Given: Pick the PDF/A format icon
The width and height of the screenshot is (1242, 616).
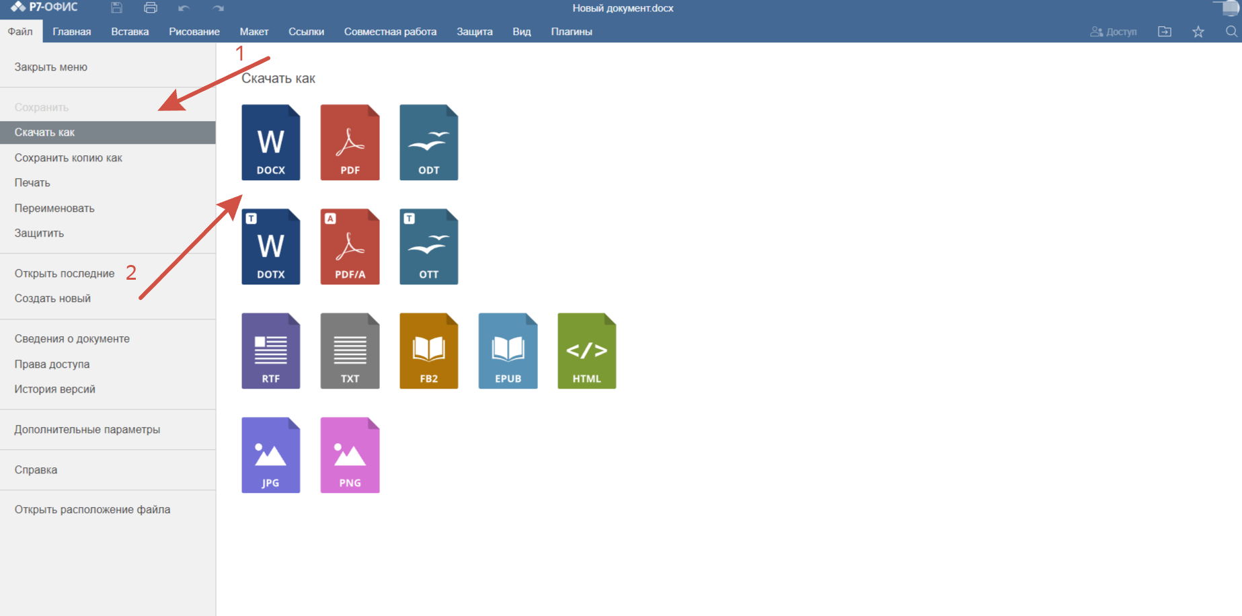Looking at the screenshot, I should 350,247.
